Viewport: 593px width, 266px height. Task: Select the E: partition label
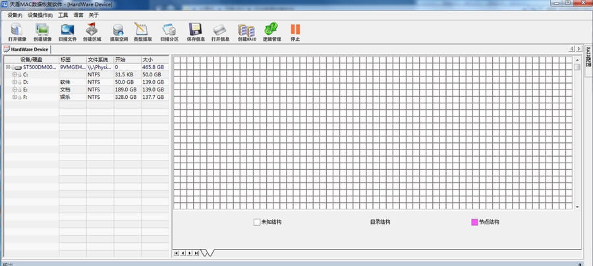click(25, 90)
